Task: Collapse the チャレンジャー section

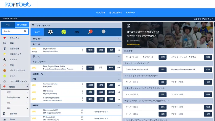Action: [x=119, y=62]
